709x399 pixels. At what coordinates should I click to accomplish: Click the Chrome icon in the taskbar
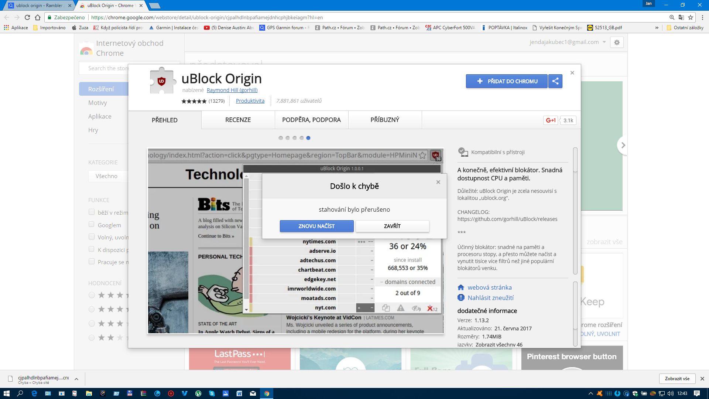point(267,393)
